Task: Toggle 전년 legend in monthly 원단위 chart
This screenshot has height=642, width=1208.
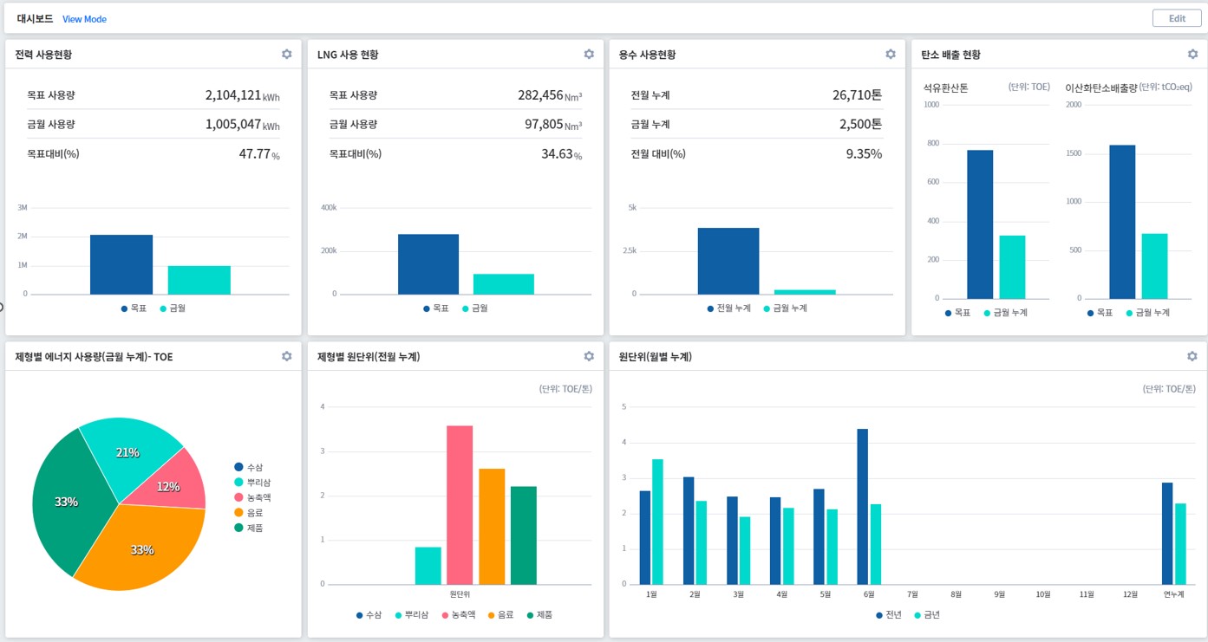Action: [x=888, y=614]
